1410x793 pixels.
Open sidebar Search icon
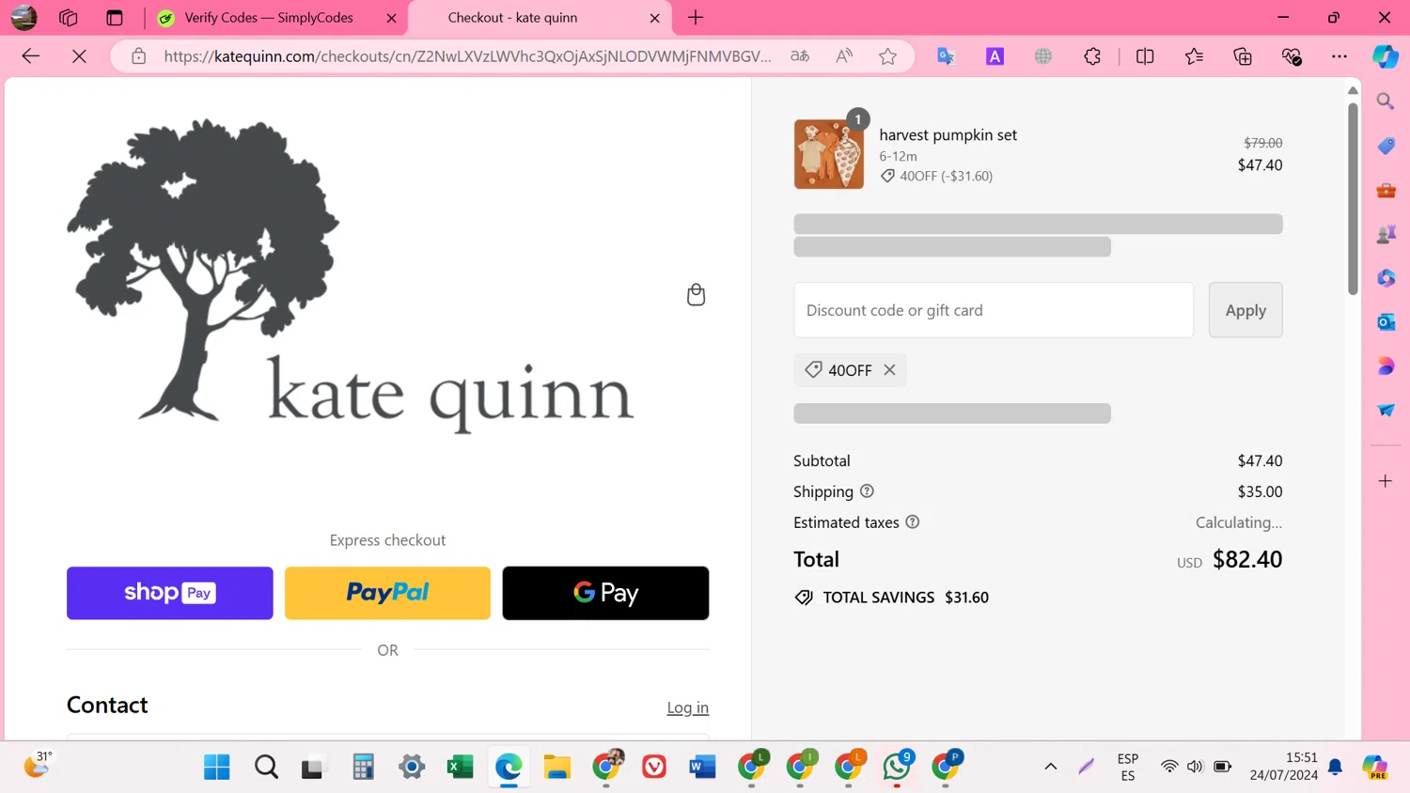(x=1386, y=101)
